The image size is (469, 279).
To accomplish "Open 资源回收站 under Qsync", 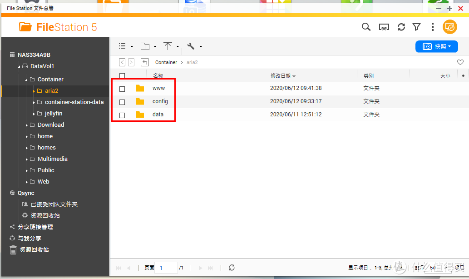I will click(45, 215).
